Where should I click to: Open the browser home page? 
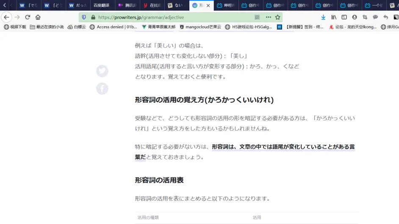[x=38, y=17]
